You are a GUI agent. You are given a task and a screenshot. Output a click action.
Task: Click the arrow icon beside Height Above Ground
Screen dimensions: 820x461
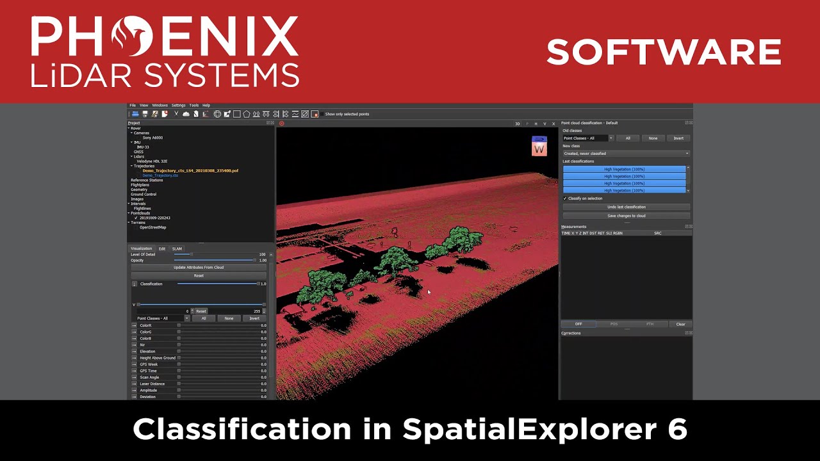pyautogui.click(x=135, y=358)
